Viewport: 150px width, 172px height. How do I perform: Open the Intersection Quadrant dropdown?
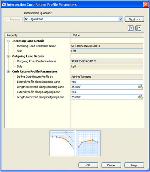[x=120, y=19]
